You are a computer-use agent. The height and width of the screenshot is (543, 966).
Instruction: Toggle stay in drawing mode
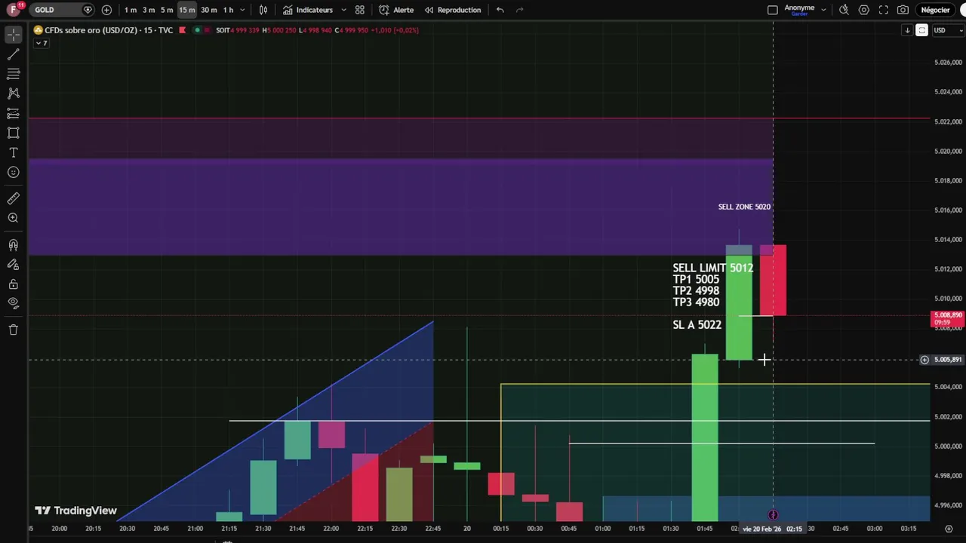(13, 265)
